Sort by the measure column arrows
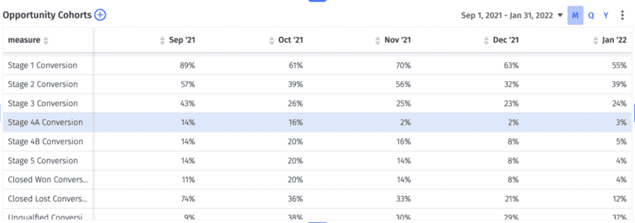 click(46, 40)
